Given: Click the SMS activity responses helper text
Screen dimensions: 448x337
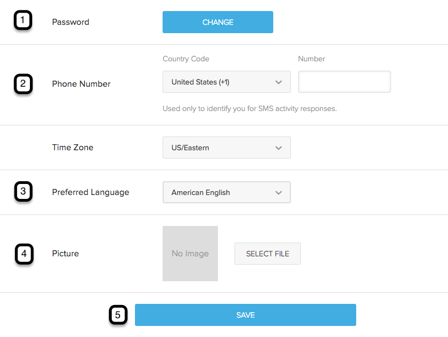Looking at the screenshot, I should click(x=249, y=109).
